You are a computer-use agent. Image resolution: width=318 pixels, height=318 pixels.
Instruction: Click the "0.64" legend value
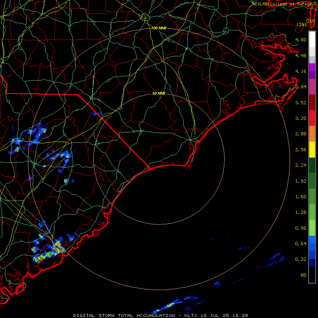[x=301, y=243]
